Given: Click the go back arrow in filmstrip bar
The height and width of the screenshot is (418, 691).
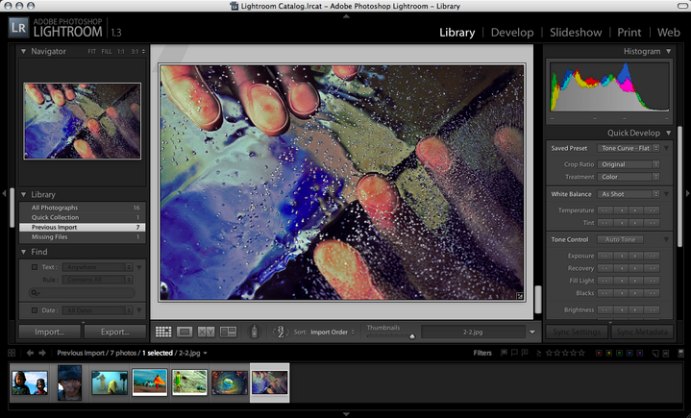Looking at the screenshot, I should pos(29,353).
